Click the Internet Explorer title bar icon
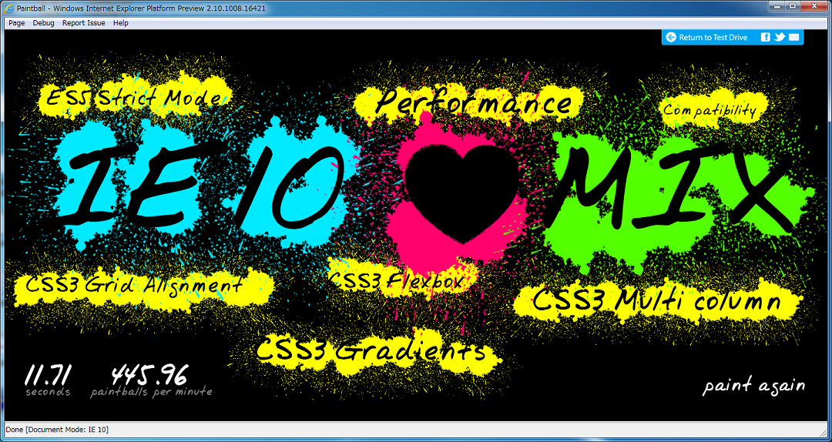 9,8
